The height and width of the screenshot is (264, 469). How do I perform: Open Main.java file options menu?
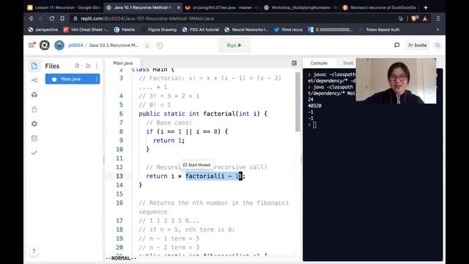click(x=96, y=79)
